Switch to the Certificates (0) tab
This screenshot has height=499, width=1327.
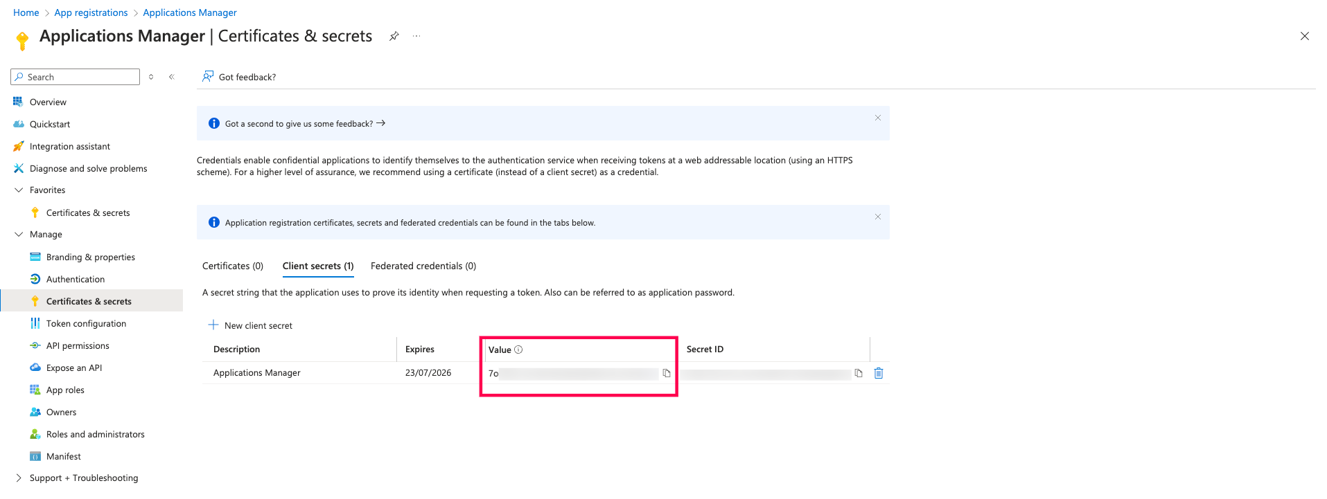coord(233,266)
